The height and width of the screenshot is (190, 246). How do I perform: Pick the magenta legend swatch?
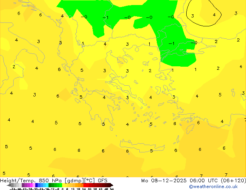[31, 185]
